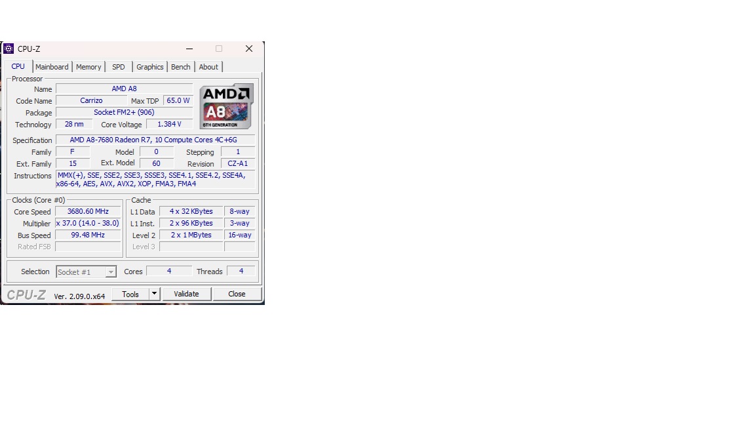Click the Name field showing AMD A8
The width and height of the screenshot is (755, 425).
[125, 89]
